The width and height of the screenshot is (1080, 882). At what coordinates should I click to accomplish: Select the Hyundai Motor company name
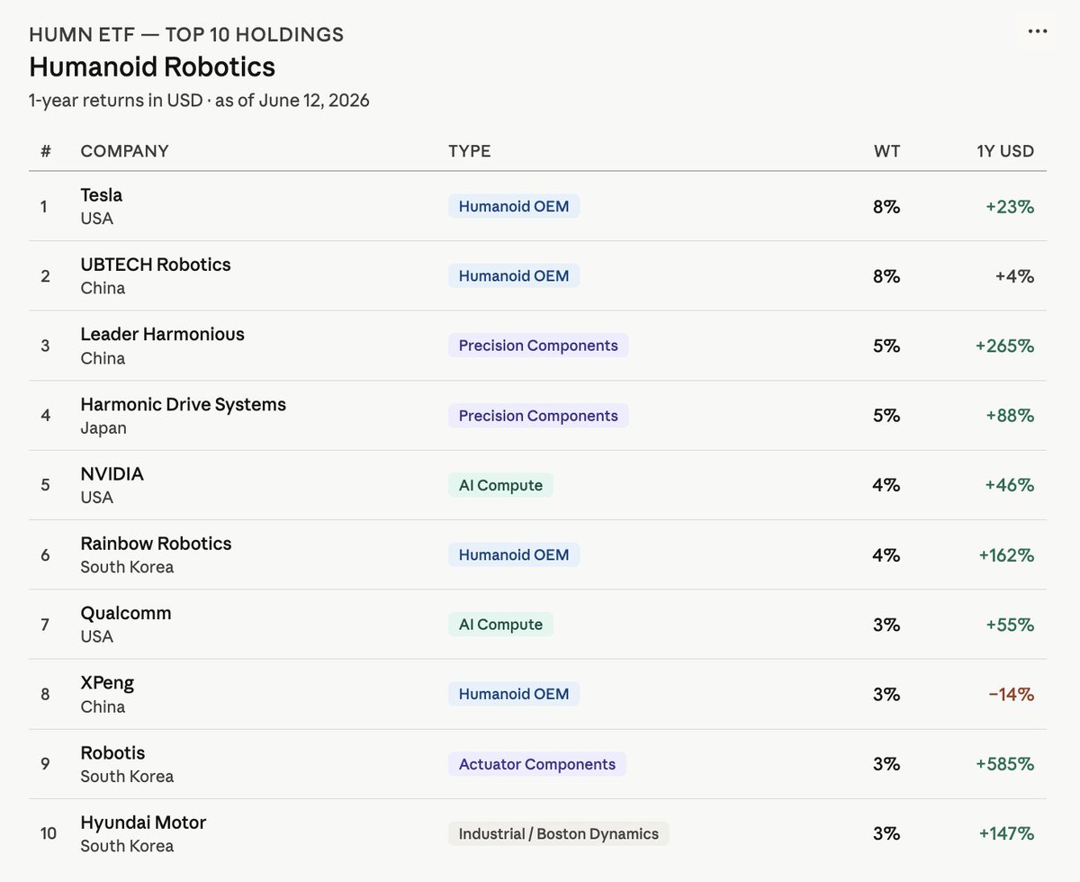143,823
